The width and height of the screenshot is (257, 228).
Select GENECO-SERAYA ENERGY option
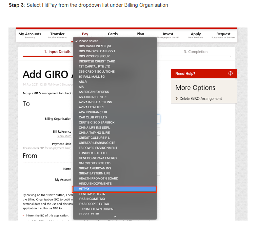click(115, 158)
